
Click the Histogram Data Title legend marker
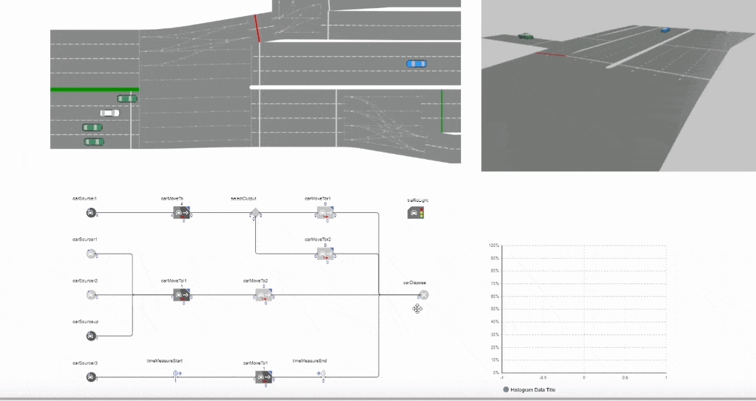point(506,389)
